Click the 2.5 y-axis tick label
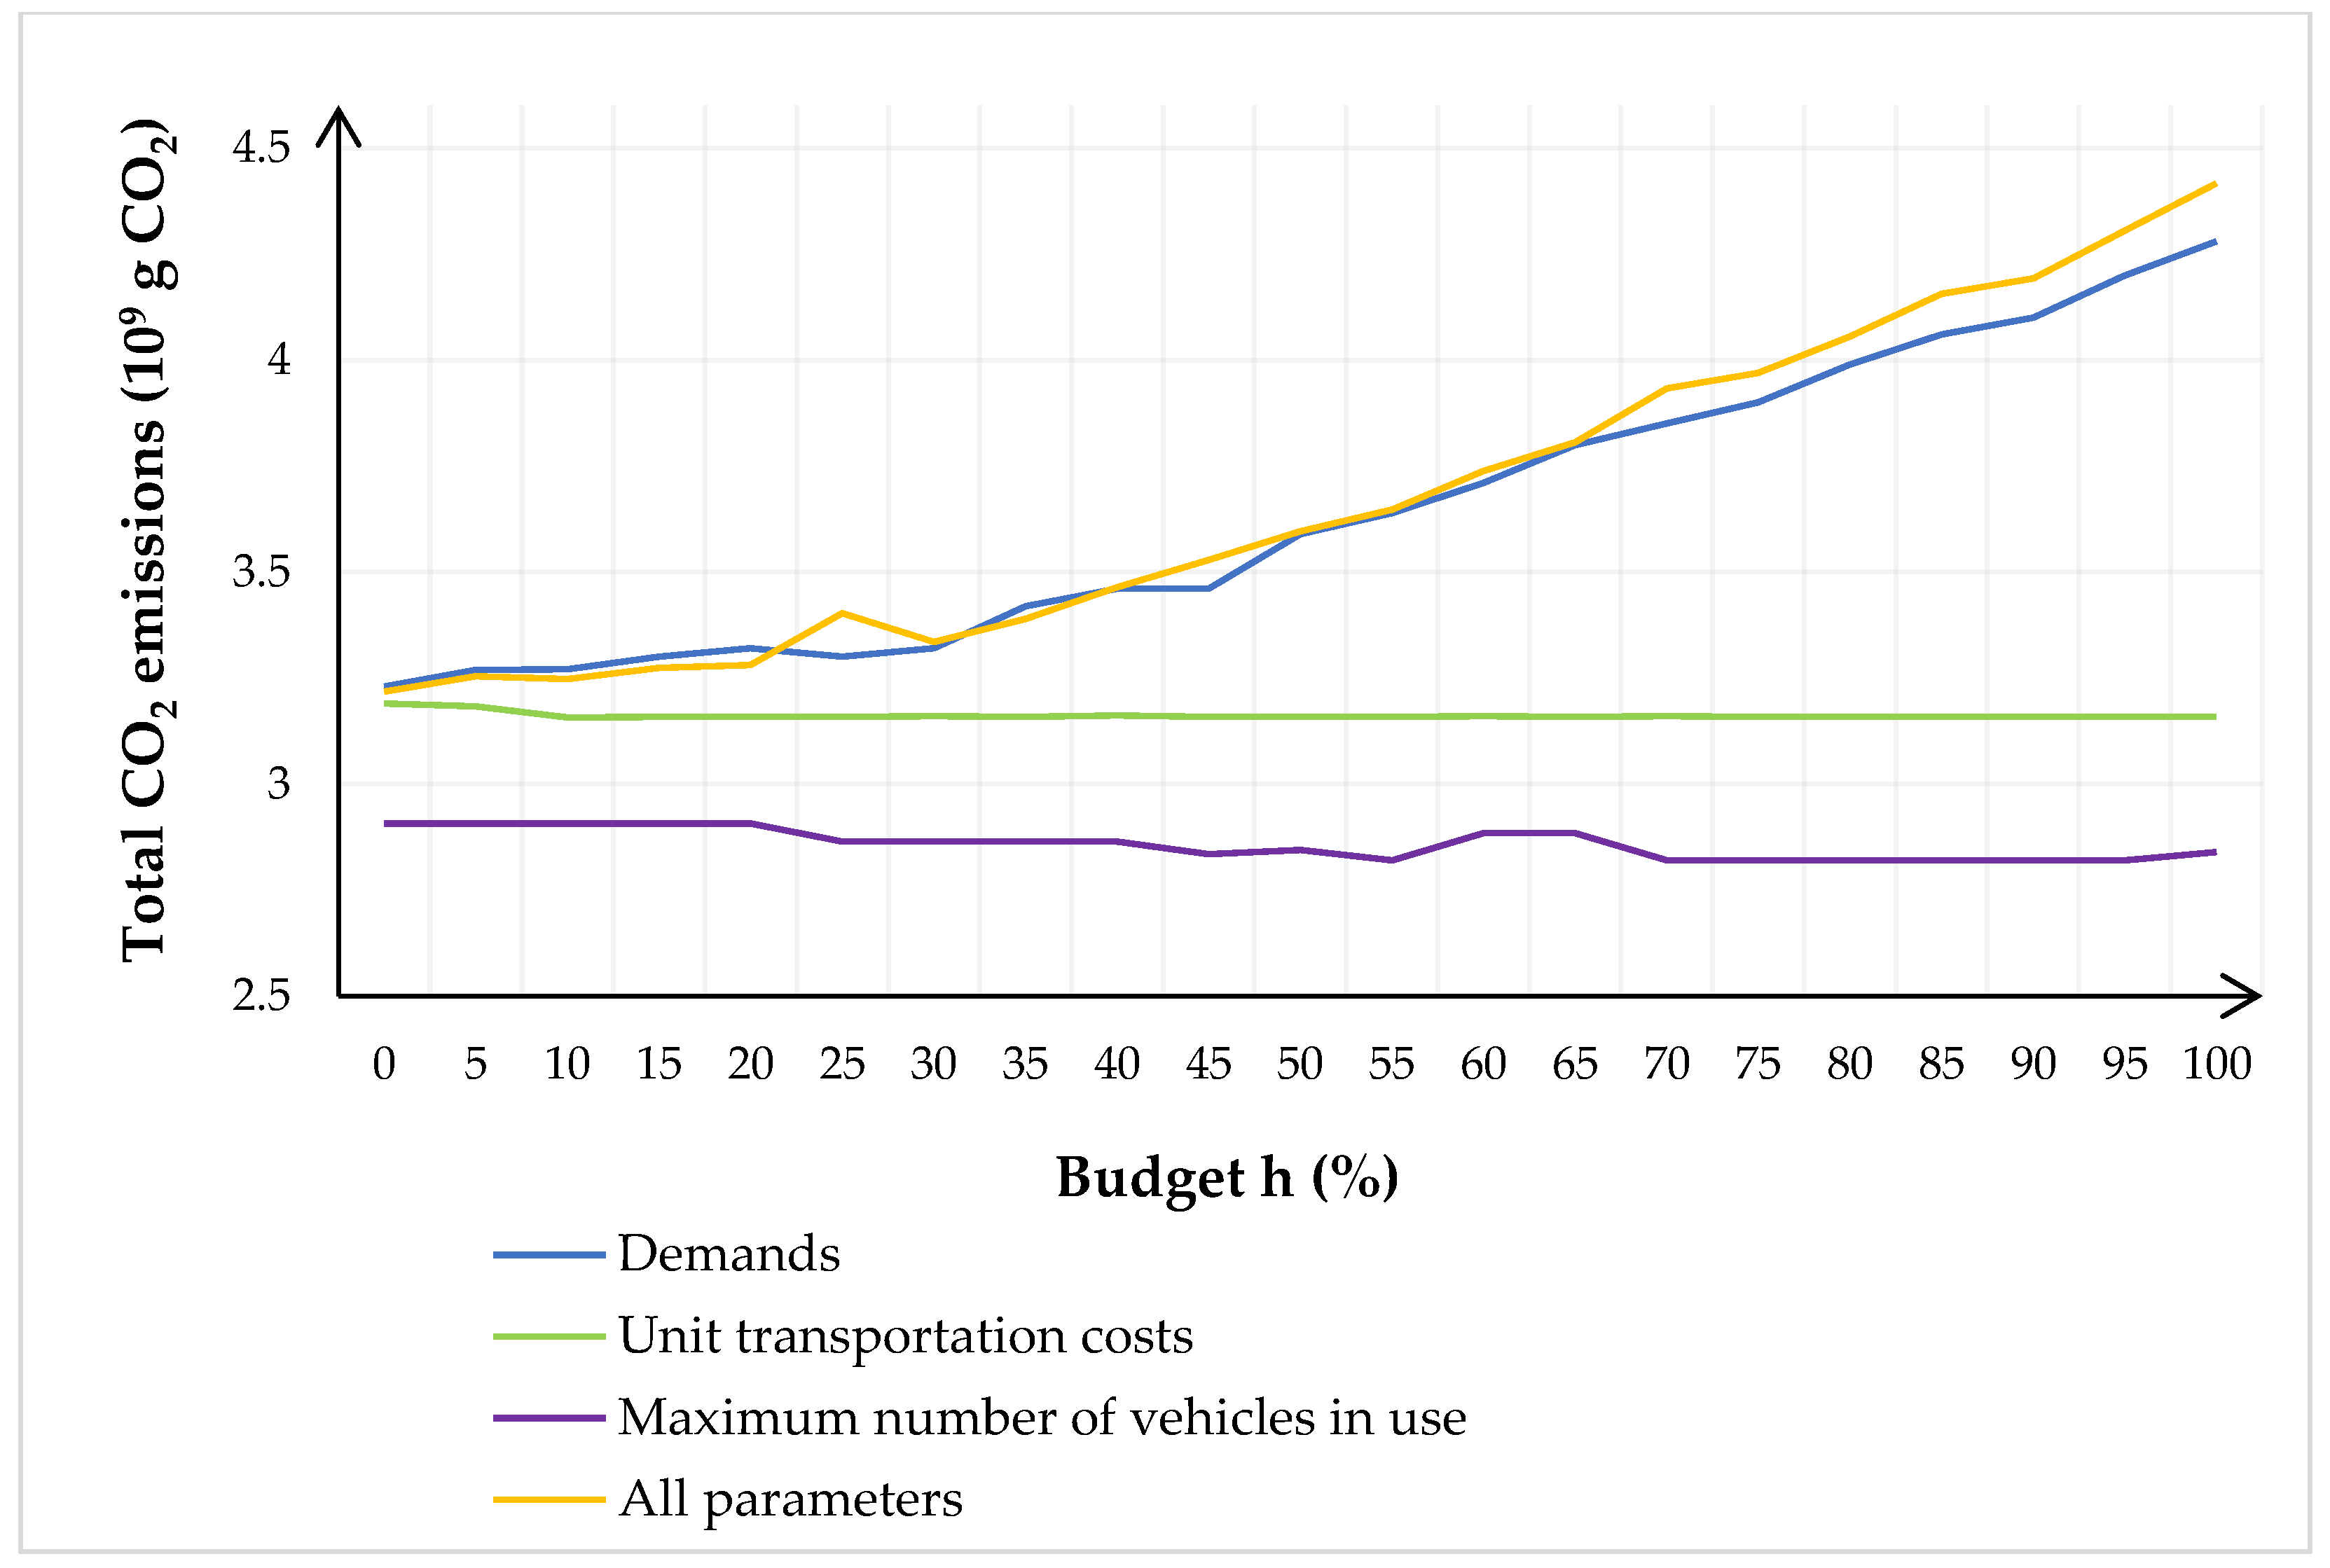This screenshot has height=1568, width=2330. (x=260, y=996)
